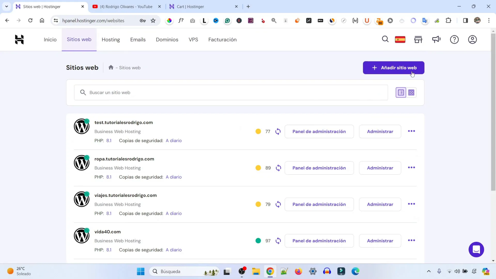Image resolution: width=496 pixels, height=279 pixels.
Task: Open Panel de administración for ropa.tutorialesrodrigo.com
Action: click(319, 168)
